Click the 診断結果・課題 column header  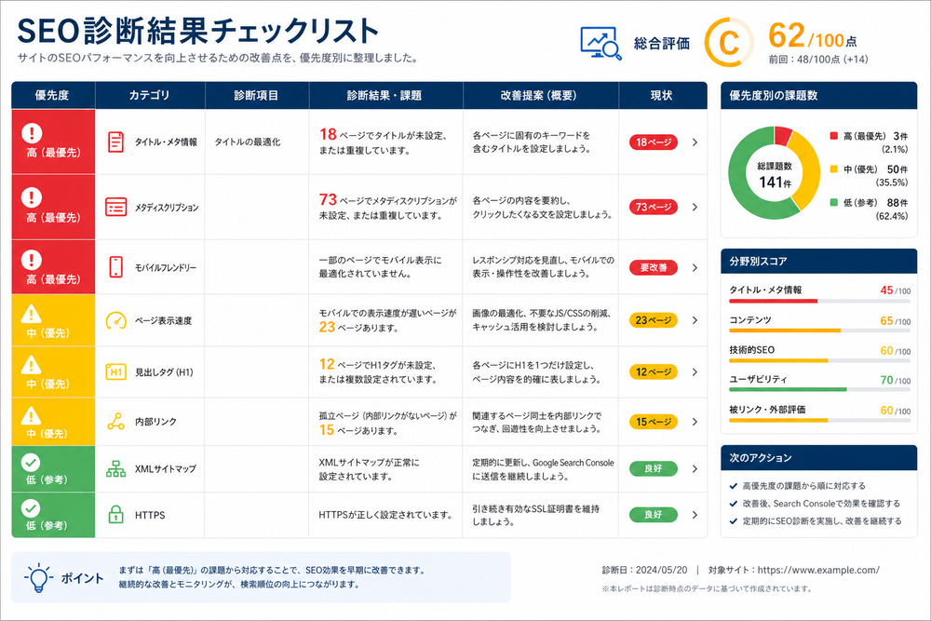385,95
